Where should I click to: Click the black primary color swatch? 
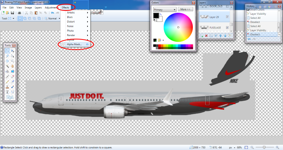[x=156, y=15]
